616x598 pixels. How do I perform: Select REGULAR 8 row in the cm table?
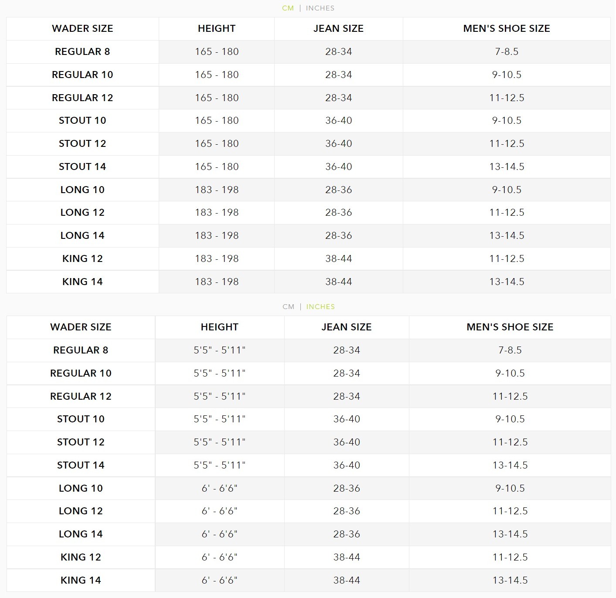[x=308, y=52]
